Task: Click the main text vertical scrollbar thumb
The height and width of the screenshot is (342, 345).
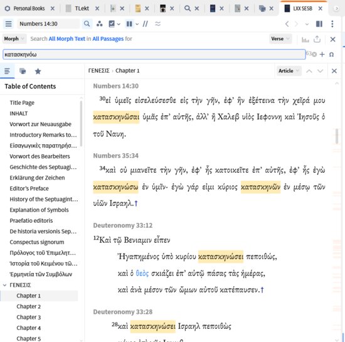Action: 337,136
